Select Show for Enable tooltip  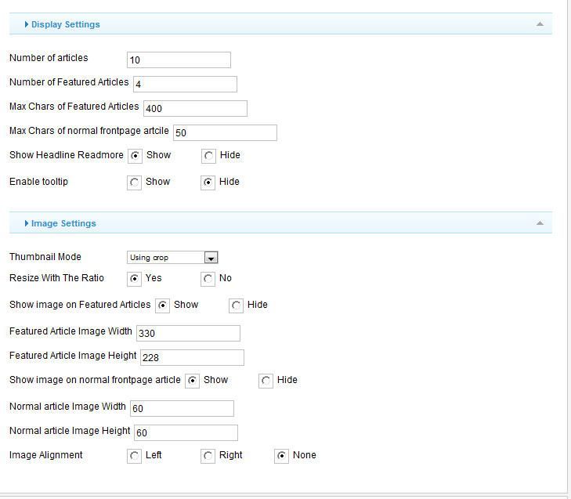pyautogui.click(x=135, y=183)
